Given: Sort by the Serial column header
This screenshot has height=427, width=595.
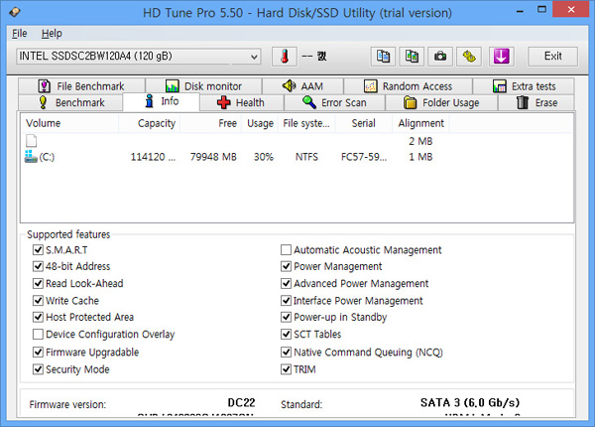Looking at the screenshot, I should coord(364,123).
